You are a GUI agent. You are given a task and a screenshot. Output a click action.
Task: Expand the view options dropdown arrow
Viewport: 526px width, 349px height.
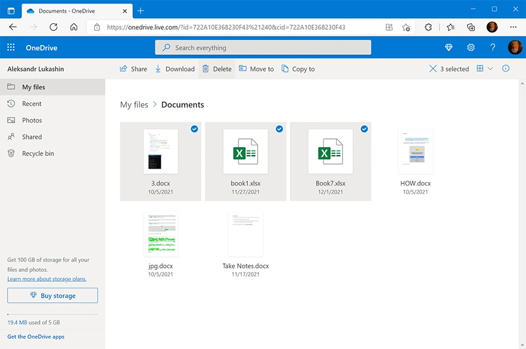(x=490, y=69)
